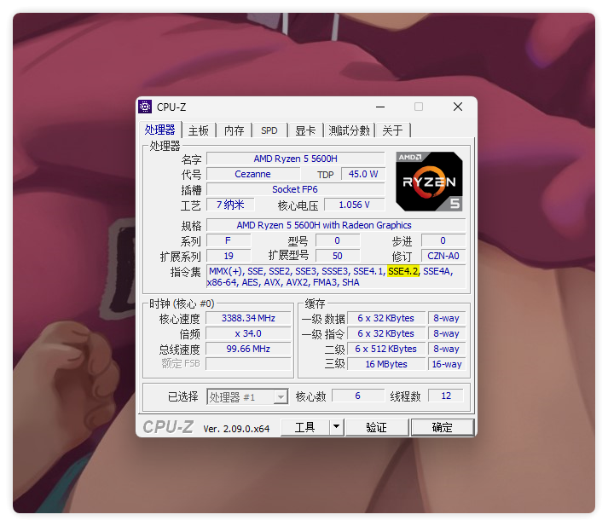Click the empty 额定 FSB field
The image size is (608, 526).
(248, 364)
